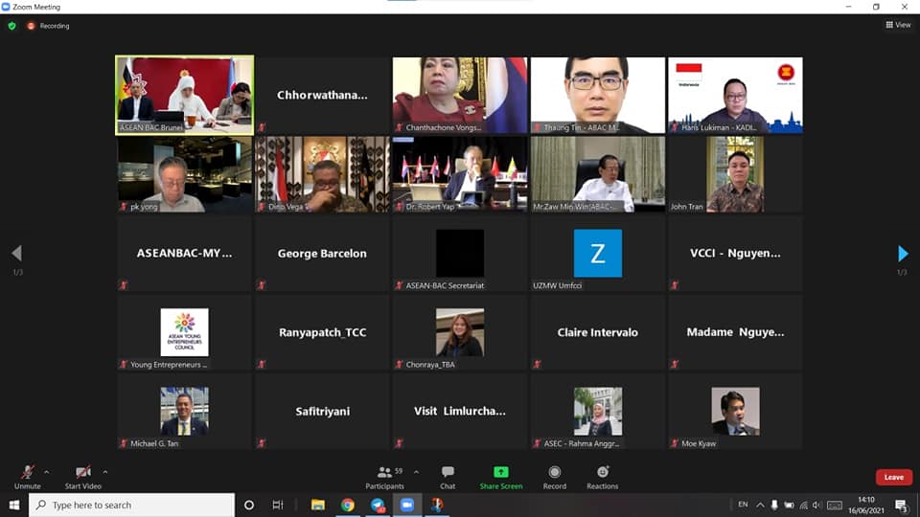920x517 pixels.
Task: Click the Dino Vega name label
Action: (x=286, y=207)
